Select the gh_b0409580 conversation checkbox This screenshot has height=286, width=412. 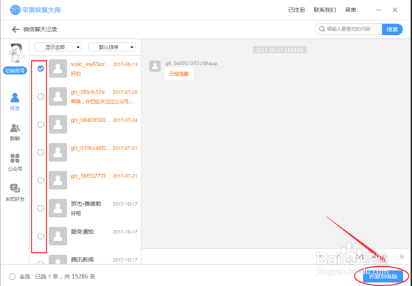click(x=40, y=124)
